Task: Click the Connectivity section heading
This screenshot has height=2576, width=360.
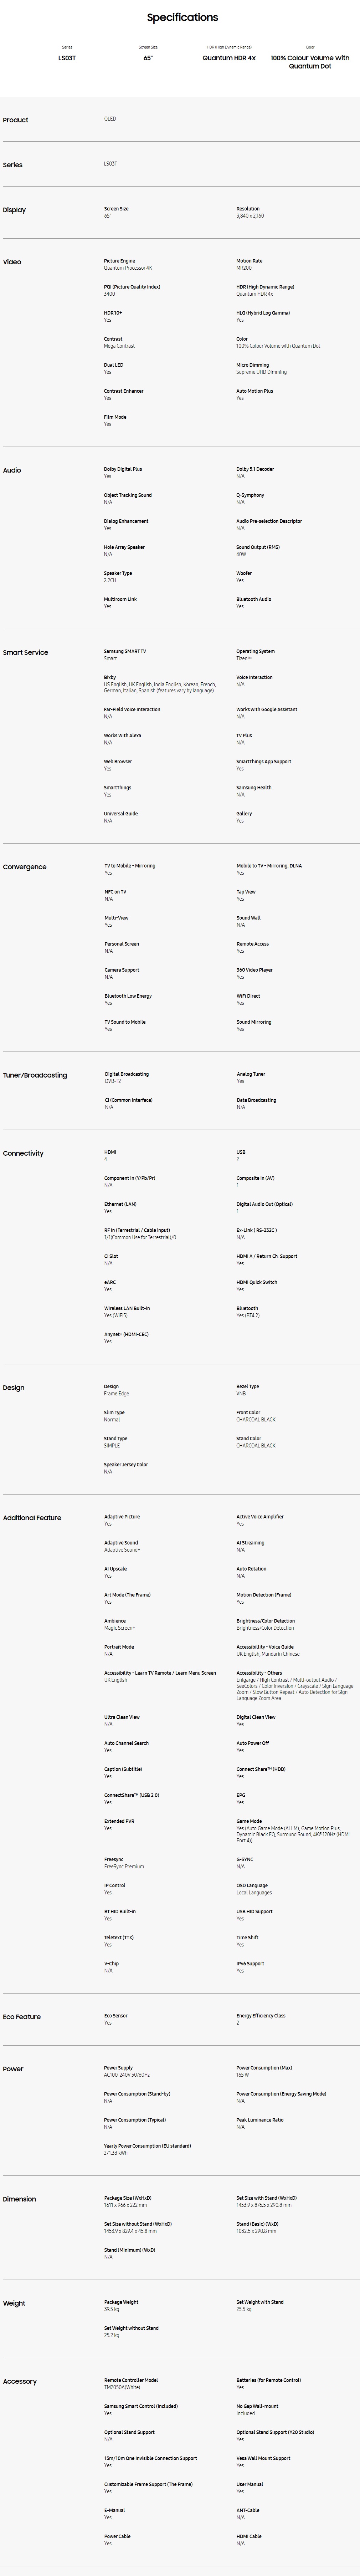Action: click(x=23, y=1153)
